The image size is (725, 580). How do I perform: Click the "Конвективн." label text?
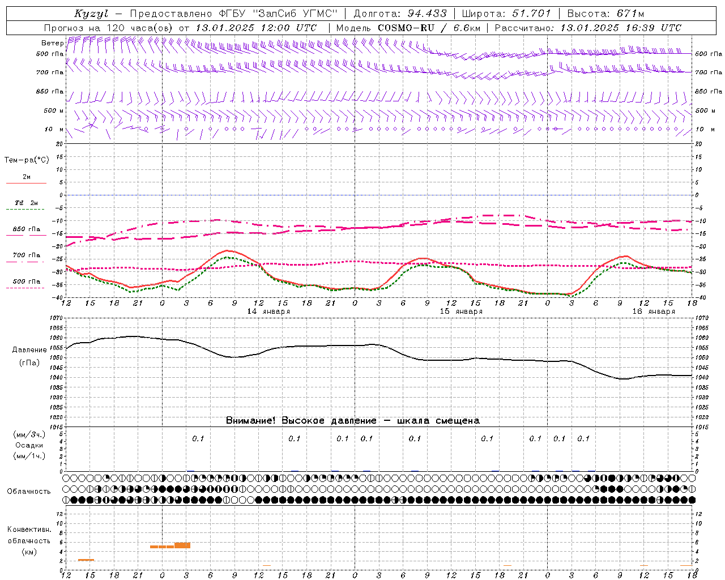click(29, 530)
